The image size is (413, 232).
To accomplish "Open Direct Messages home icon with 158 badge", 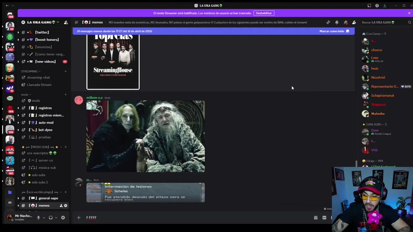I will pos(10,15).
